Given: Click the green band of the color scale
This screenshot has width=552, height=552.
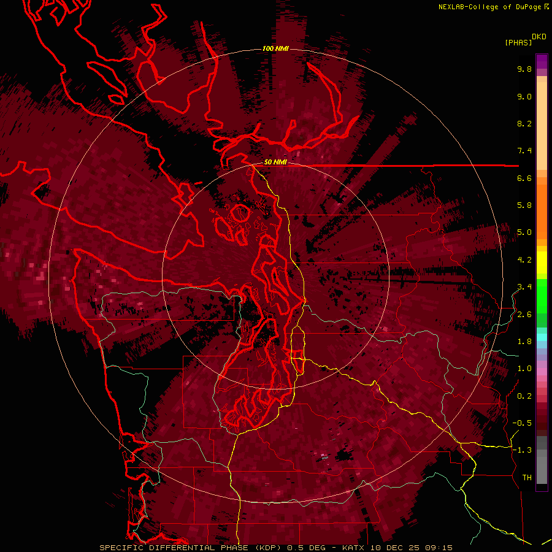Looking at the screenshot, I should (x=542, y=303).
